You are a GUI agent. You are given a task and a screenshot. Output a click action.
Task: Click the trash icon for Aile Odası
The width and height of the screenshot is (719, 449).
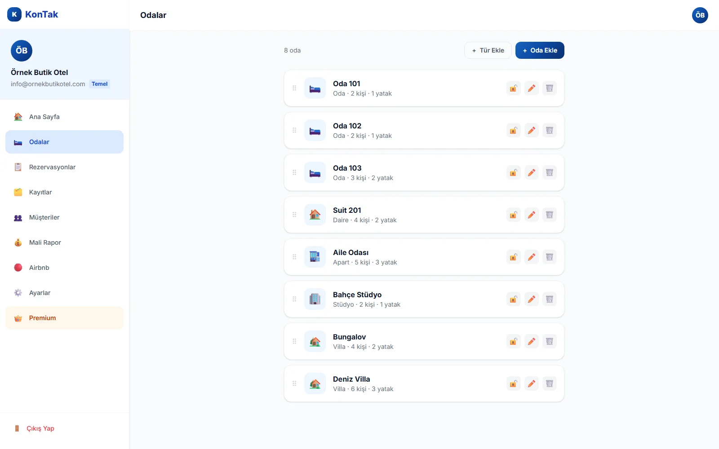point(550,257)
